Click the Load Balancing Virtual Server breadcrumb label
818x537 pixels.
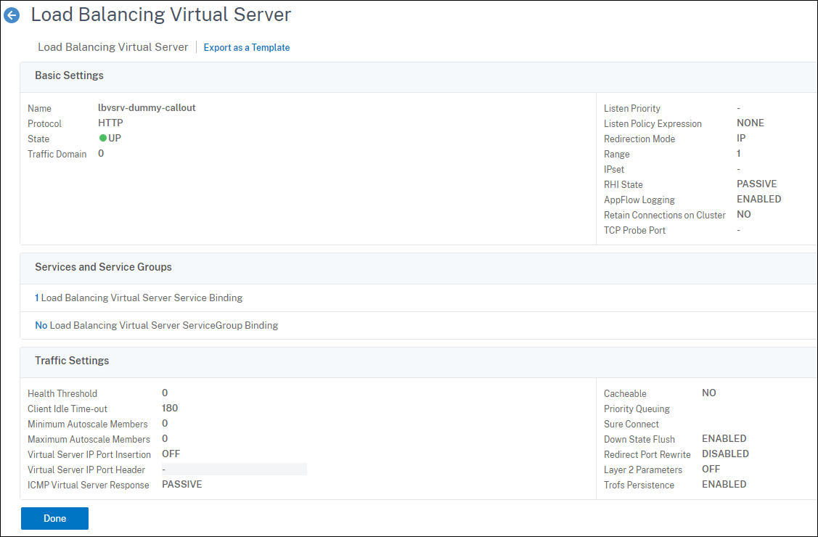[x=113, y=47]
